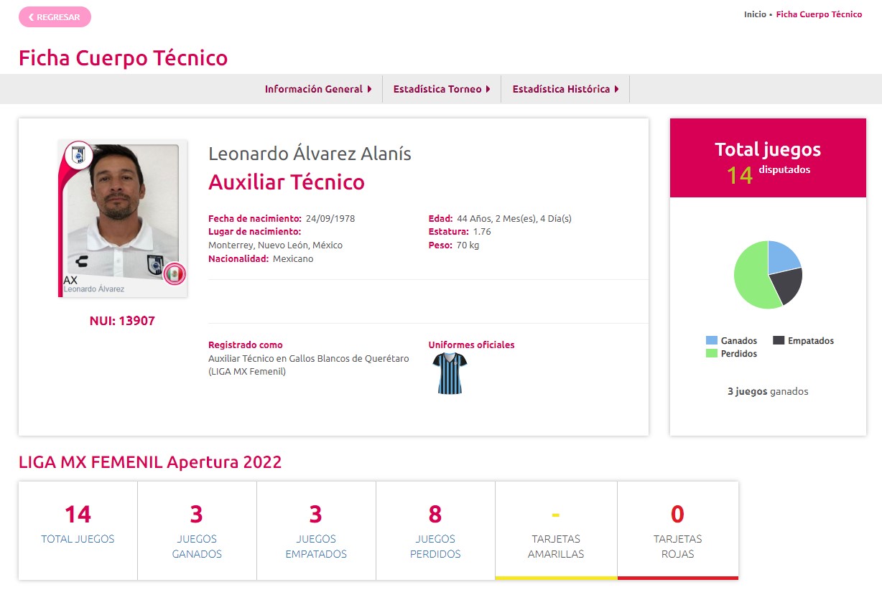The image size is (882, 600).
Task: Click the 3 juegos ganados caption
Action: tap(768, 392)
